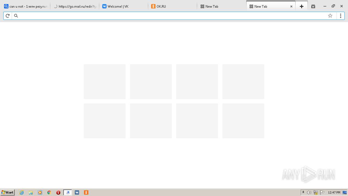
Task: Open the second speed dial tile in bottom row
Action: click(151, 121)
